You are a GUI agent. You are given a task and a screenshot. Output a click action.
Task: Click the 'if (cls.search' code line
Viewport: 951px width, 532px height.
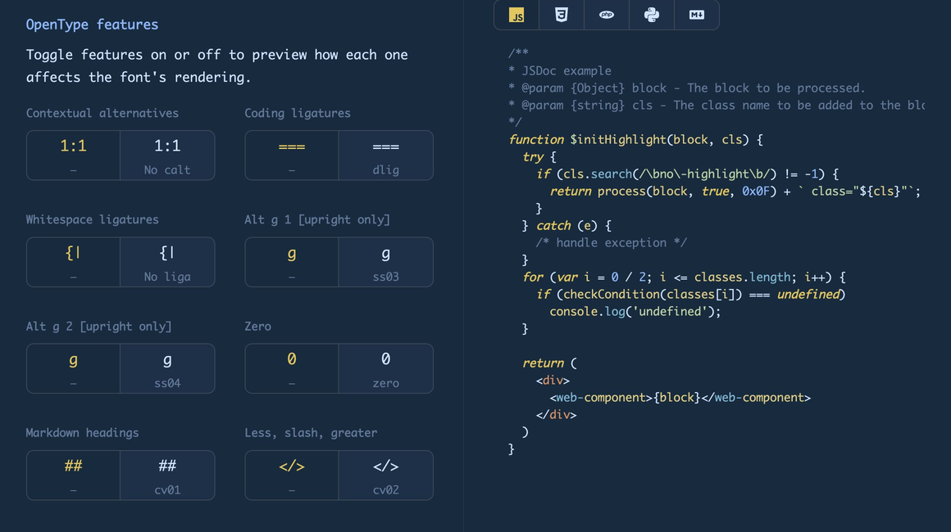[687, 174]
